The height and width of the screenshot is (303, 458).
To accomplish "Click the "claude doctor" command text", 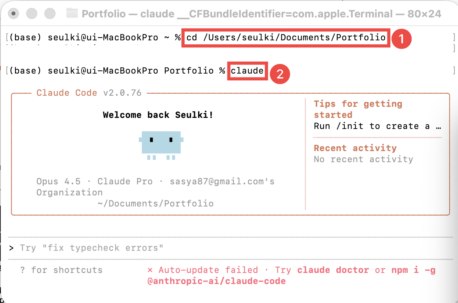I will click(x=334, y=270).
